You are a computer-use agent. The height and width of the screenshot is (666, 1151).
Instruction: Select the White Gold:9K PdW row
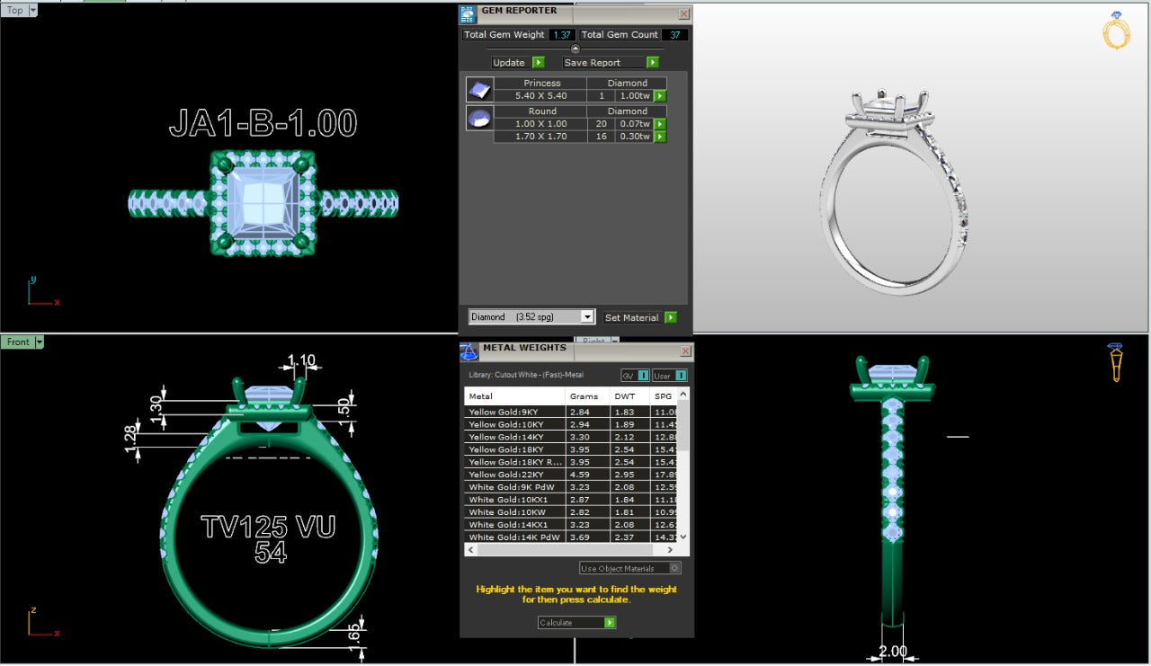point(570,487)
